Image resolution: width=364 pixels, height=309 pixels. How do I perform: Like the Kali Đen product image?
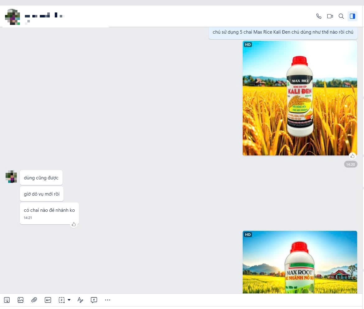click(352, 156)
